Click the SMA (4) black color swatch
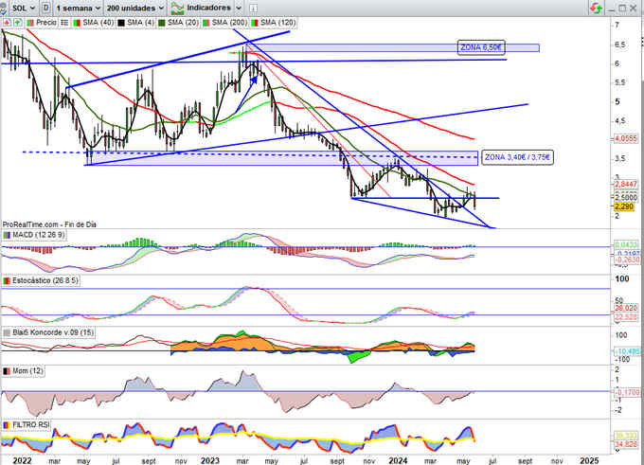This screenshot has width=644, height=465. tap(121, 23)
